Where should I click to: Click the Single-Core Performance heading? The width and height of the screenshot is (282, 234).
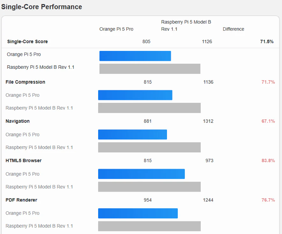[42, 7]
